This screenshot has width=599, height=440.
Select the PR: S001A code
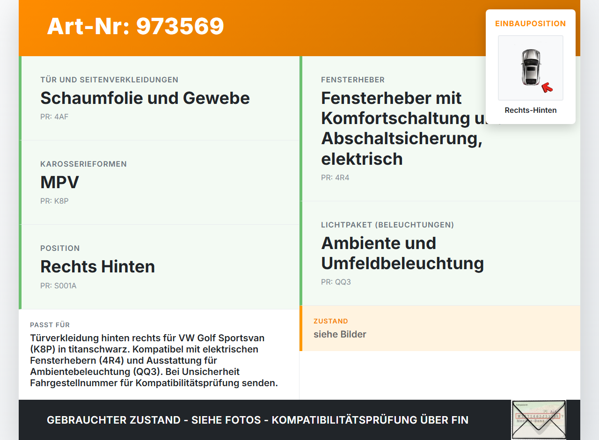(58, 286)
